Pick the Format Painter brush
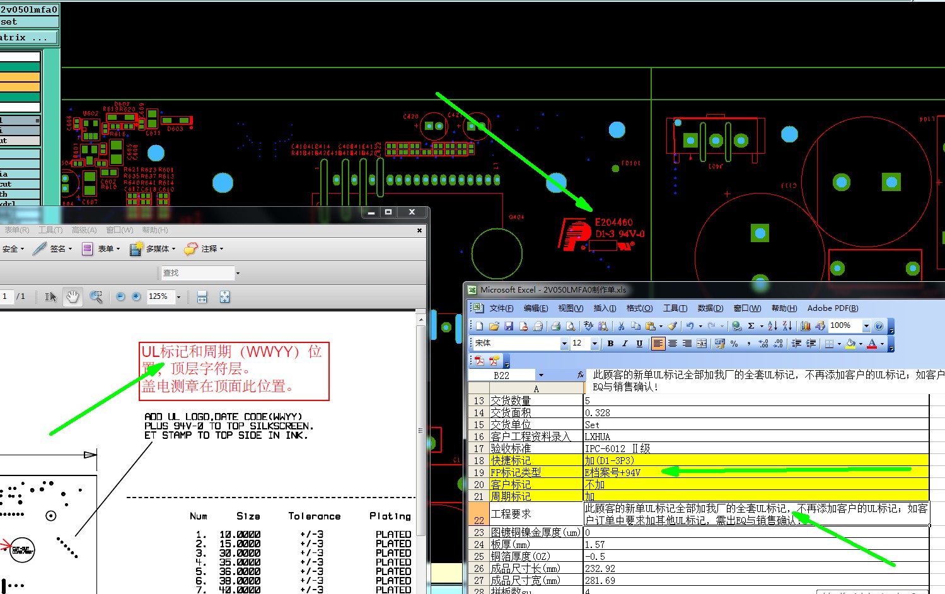The width and height of the screenshot is (945, 594). 673,326
